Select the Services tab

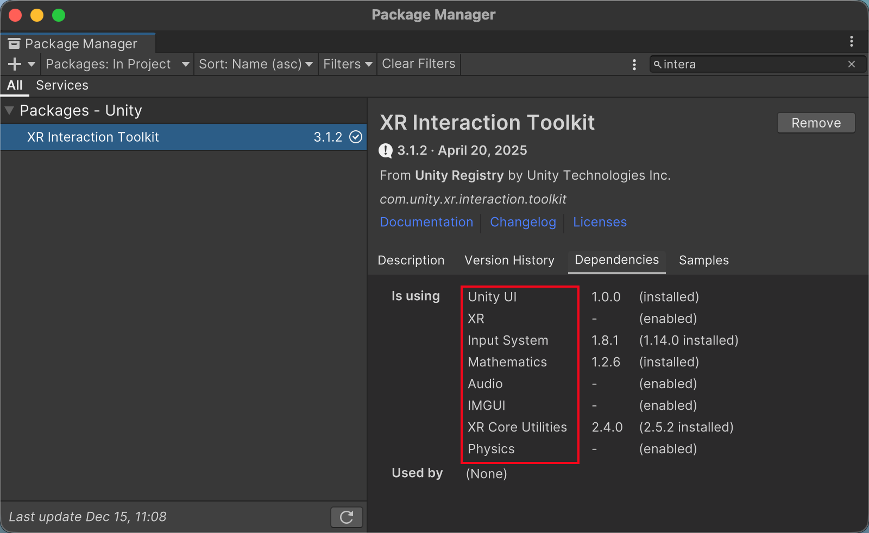[62, 85]
